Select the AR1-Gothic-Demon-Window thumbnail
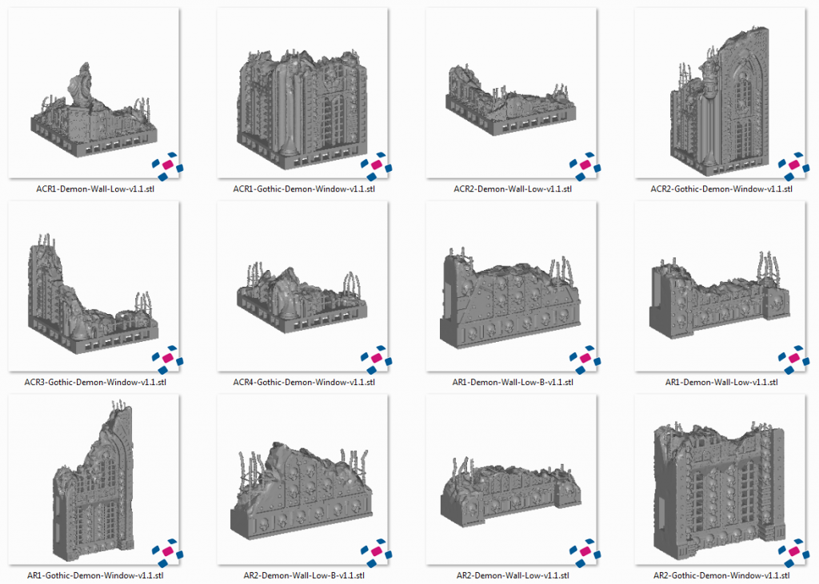This screenshot has width=819, height=584. tap(94, 479)
